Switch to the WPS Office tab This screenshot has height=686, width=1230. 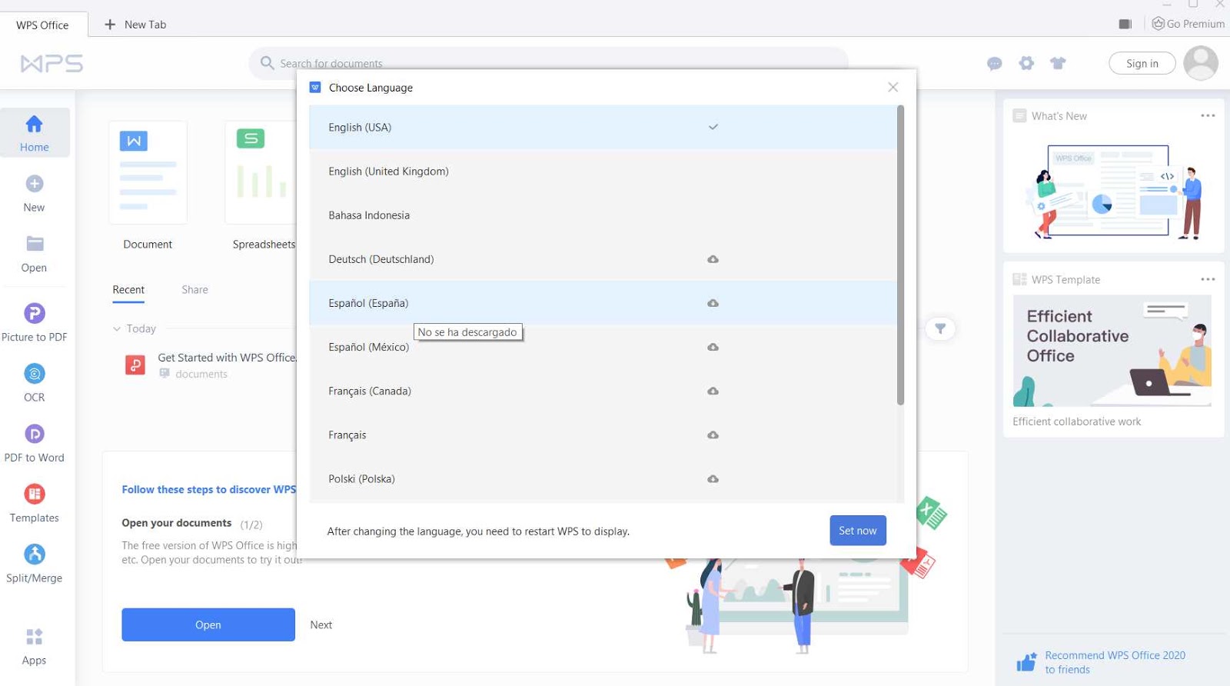[43, 25]
